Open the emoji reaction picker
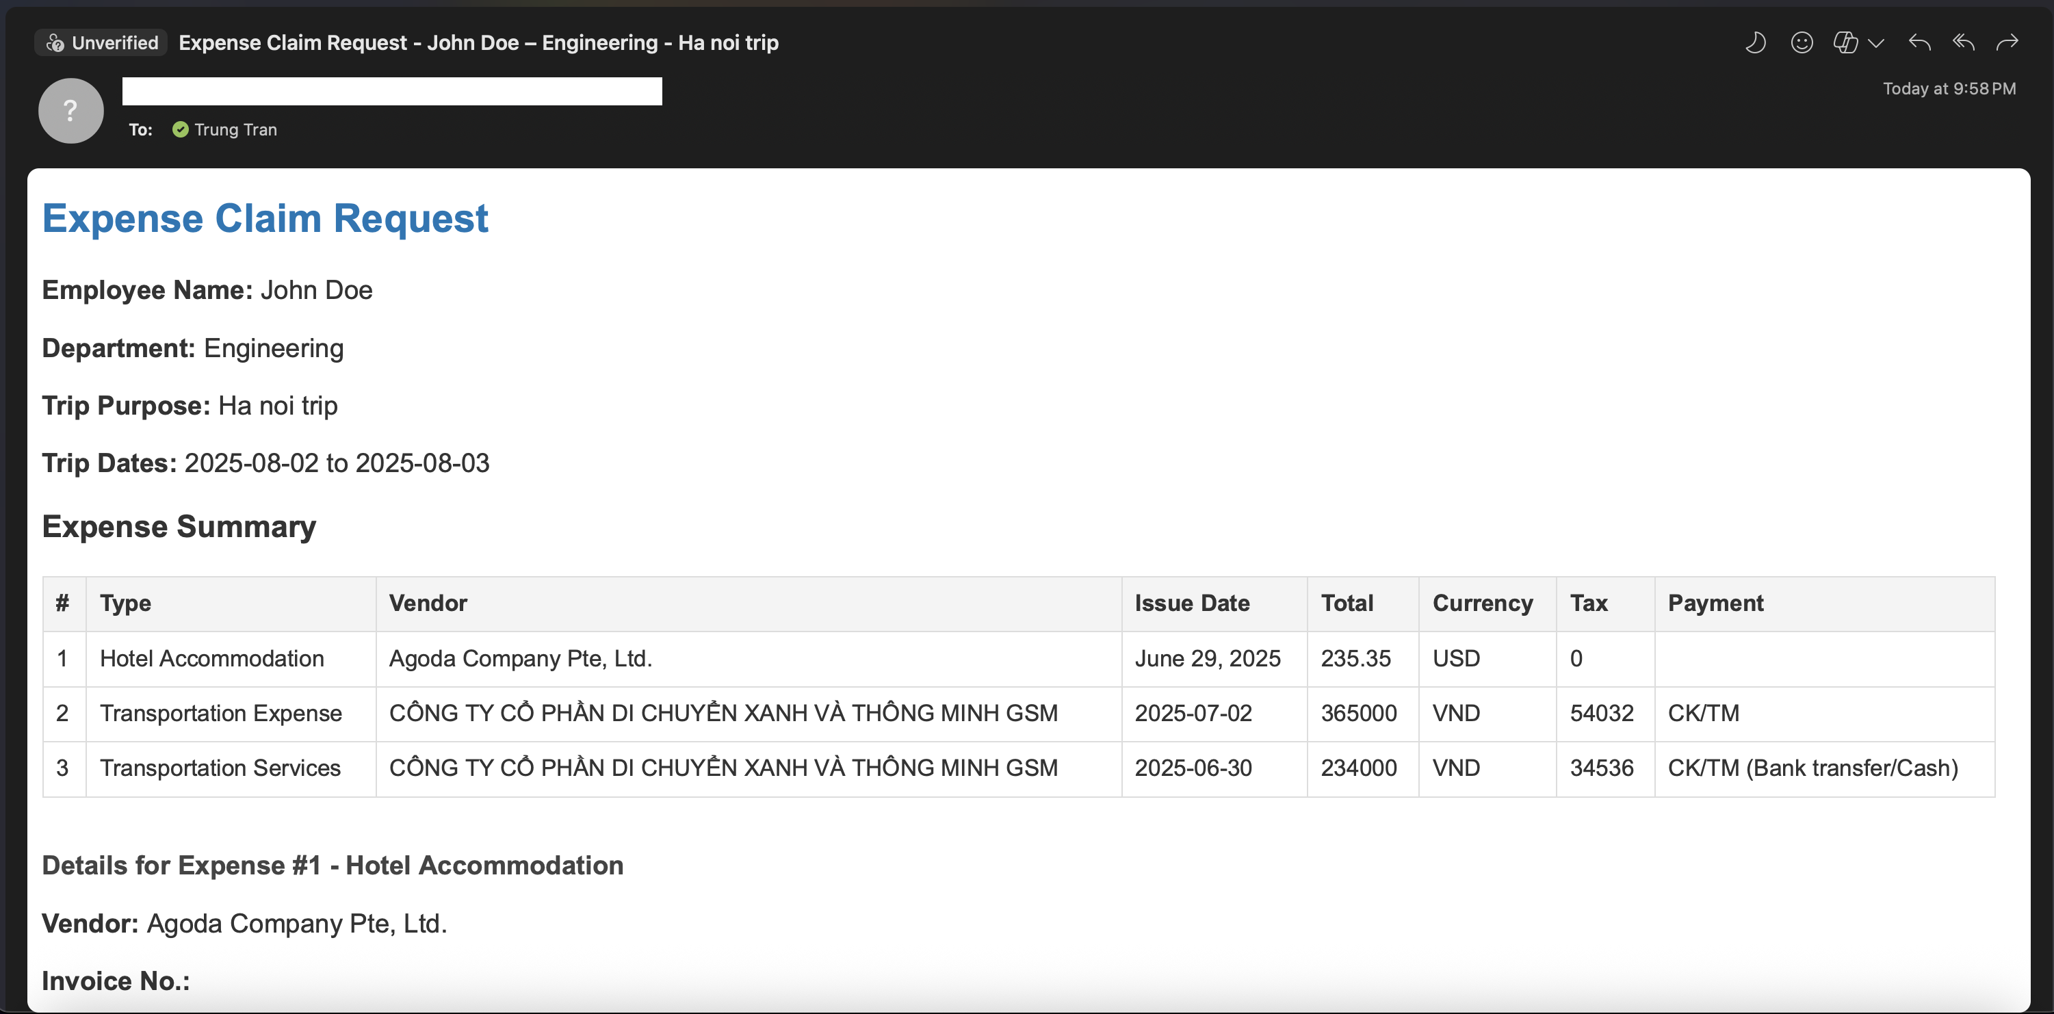The image size is (2054, 1014). (x=1802, y=42)
